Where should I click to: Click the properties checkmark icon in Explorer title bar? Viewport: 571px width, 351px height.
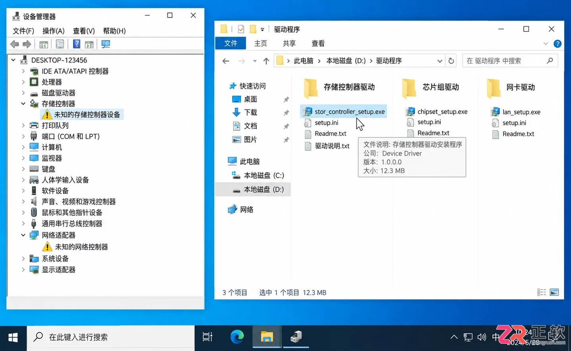point(241,29)
